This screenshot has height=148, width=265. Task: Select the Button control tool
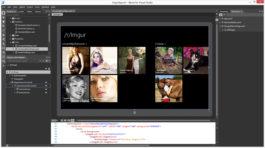(x=3, y=61)
